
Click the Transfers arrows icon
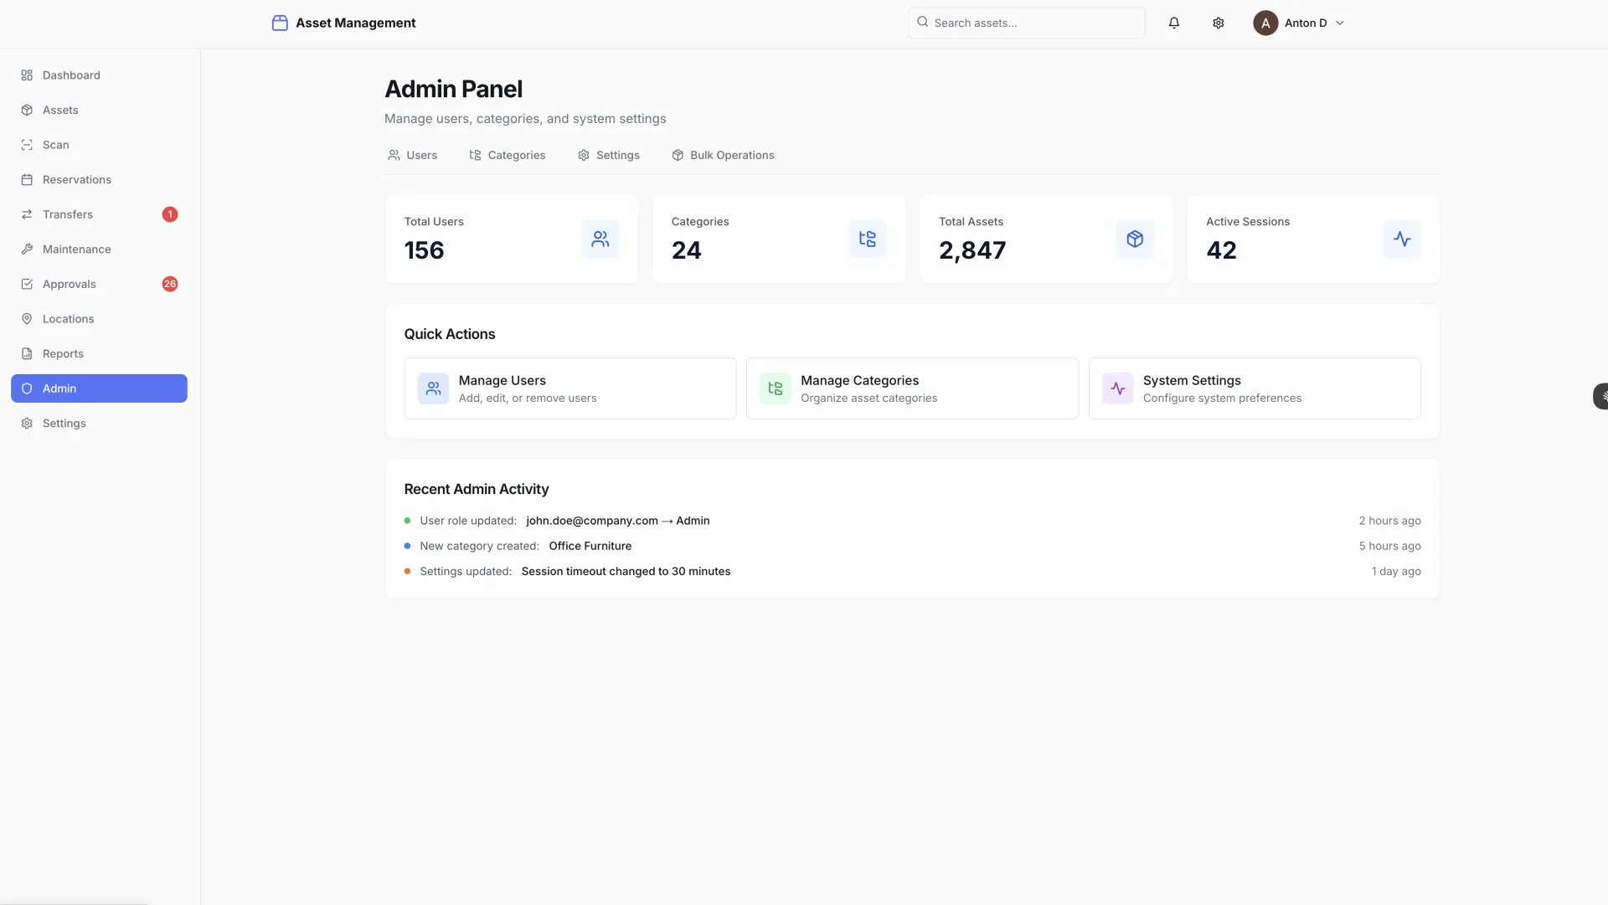26,214
